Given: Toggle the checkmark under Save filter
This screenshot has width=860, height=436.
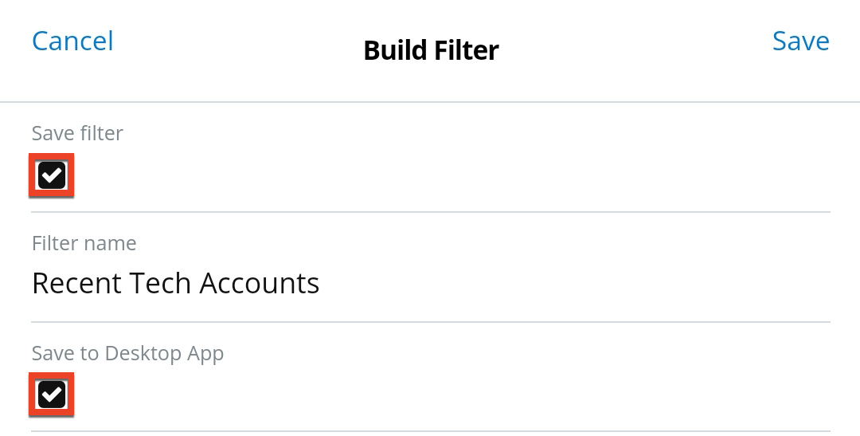Looking at the screenshot, I should 52,175.
